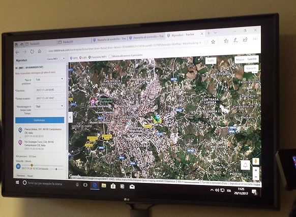Screen dimensions: 296x217
Task: Click the Street View pegman icon
Action: (x=256, y=162)
